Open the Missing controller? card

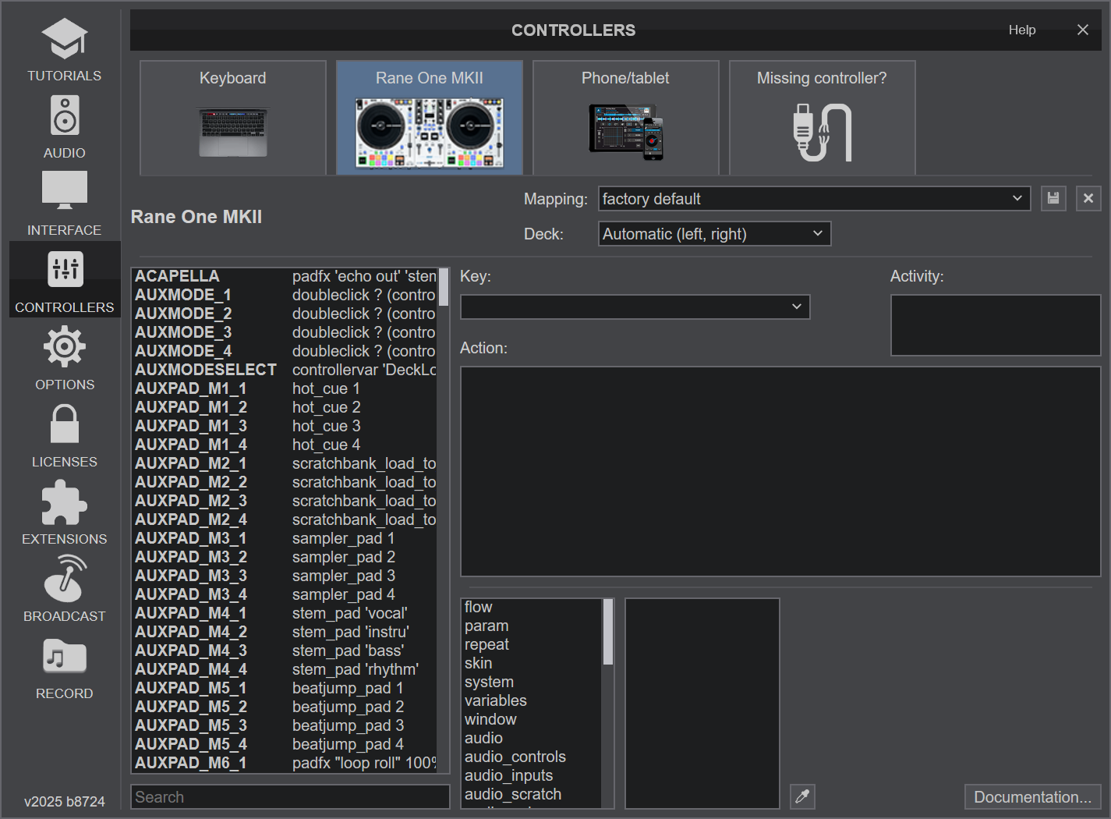click(x=823, y=118)
